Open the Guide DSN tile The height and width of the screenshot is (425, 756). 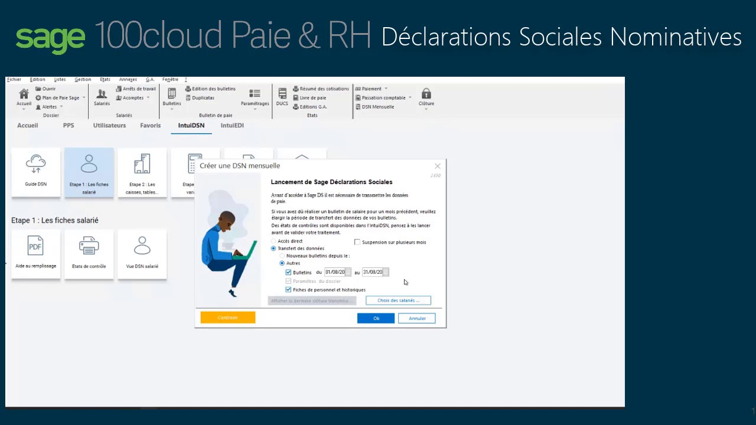point(35,172)
